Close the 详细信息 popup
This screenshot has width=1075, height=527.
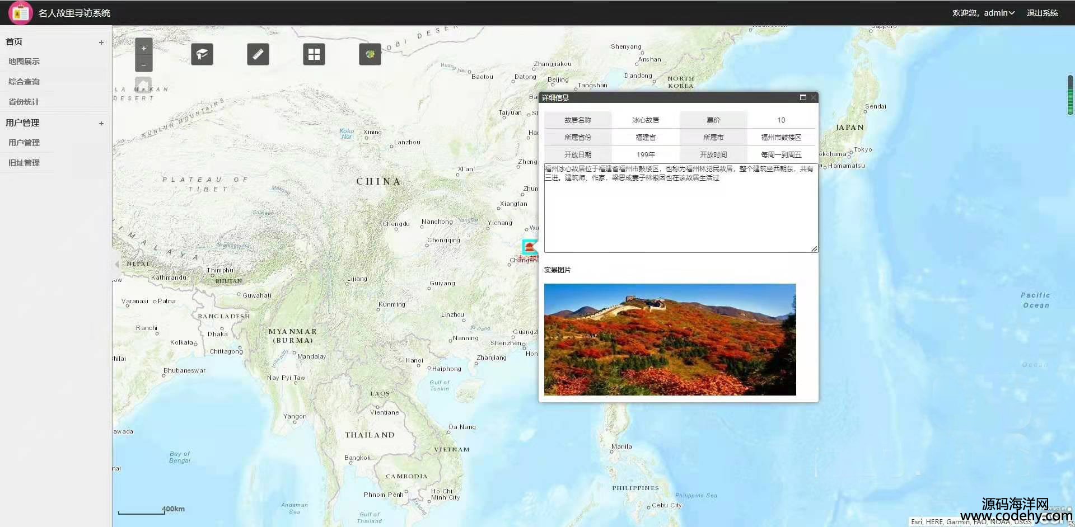(813, 97)
